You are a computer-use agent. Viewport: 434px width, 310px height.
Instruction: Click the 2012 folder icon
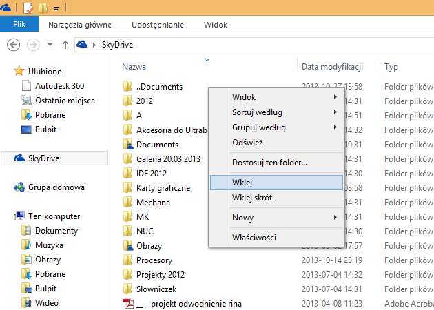[x=127, y=101]
